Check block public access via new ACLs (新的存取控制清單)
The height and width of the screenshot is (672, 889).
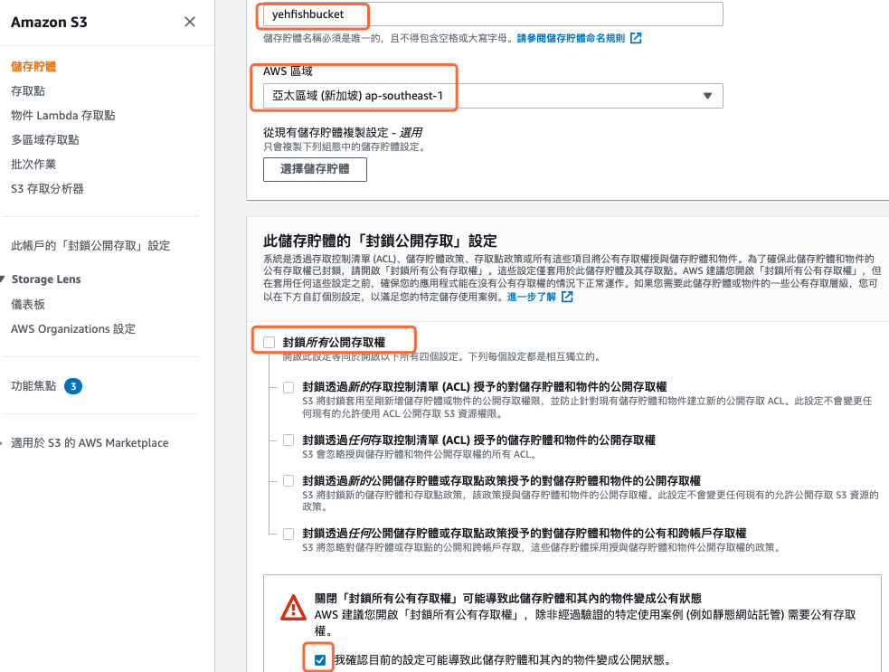288,387
